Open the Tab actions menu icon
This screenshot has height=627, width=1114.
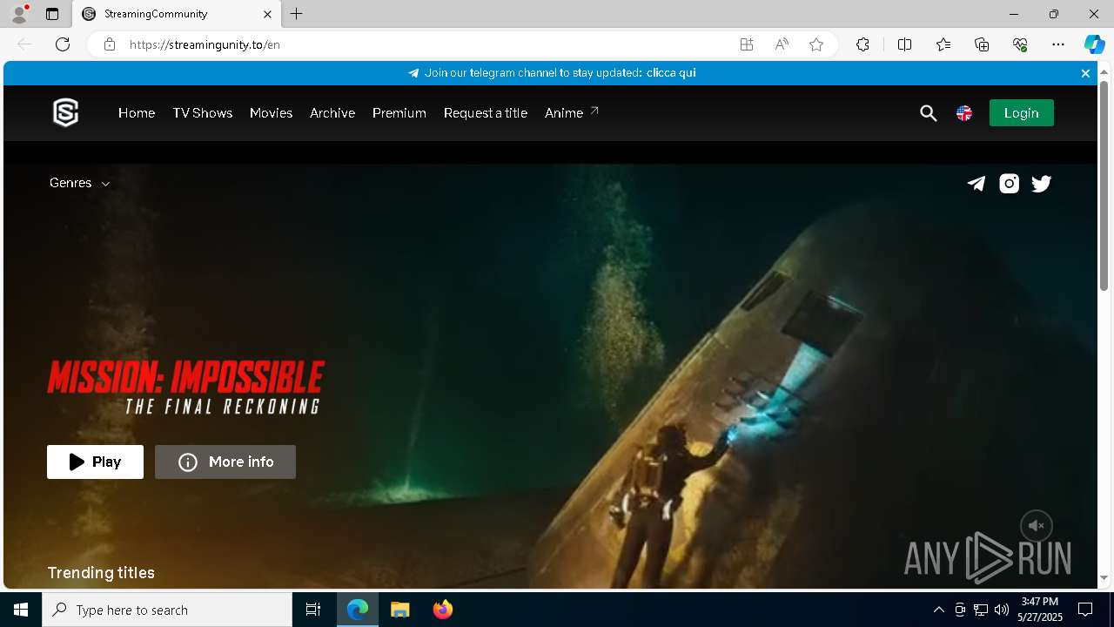[x=52, y=14]
